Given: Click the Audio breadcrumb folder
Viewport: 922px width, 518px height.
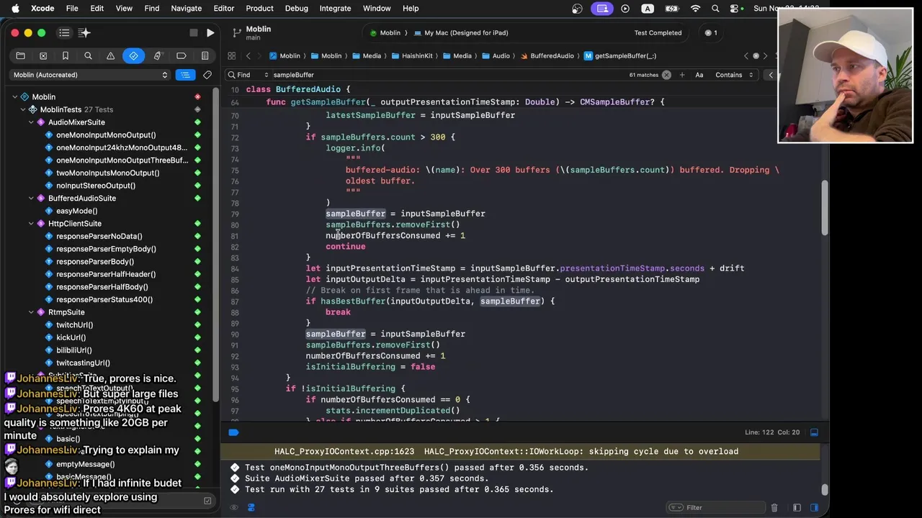Looking at the screenshot, I should (x=495, y=56).
